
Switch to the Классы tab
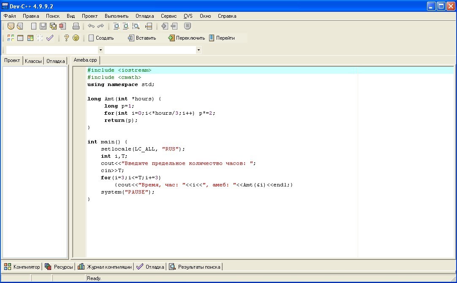(x=33, y=61)
